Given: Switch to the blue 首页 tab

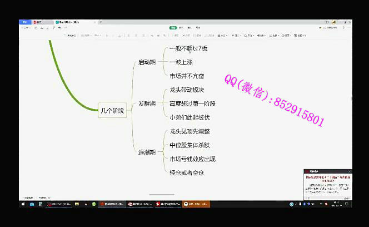Looking at the screenshot, I should pyautogui.click(x=24, y=22).
